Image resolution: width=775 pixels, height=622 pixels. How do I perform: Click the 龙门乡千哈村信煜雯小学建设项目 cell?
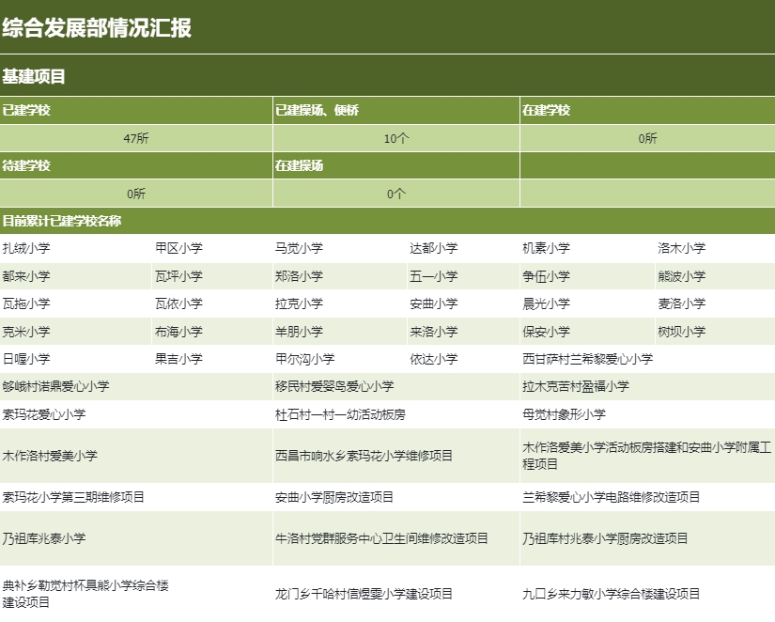pyautogui.click(x=395, y=593)
